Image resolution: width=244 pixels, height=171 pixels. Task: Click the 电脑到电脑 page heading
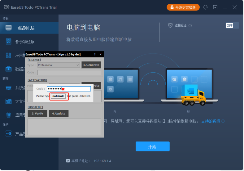click(x=83, y=27)
